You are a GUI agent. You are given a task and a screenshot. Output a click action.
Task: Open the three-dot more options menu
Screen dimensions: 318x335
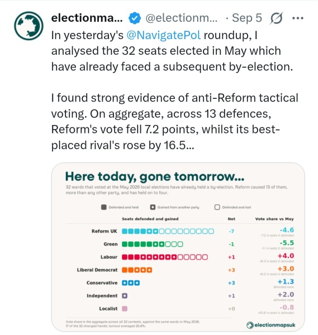297,18
